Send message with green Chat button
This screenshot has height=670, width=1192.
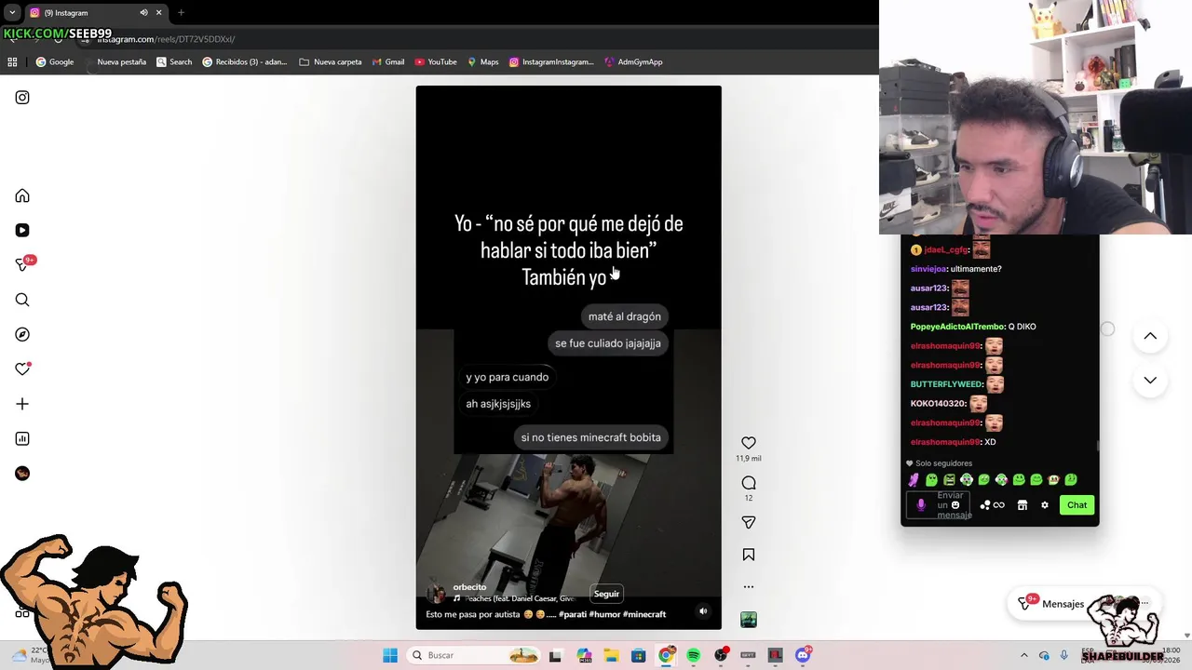click(1077, 505)
